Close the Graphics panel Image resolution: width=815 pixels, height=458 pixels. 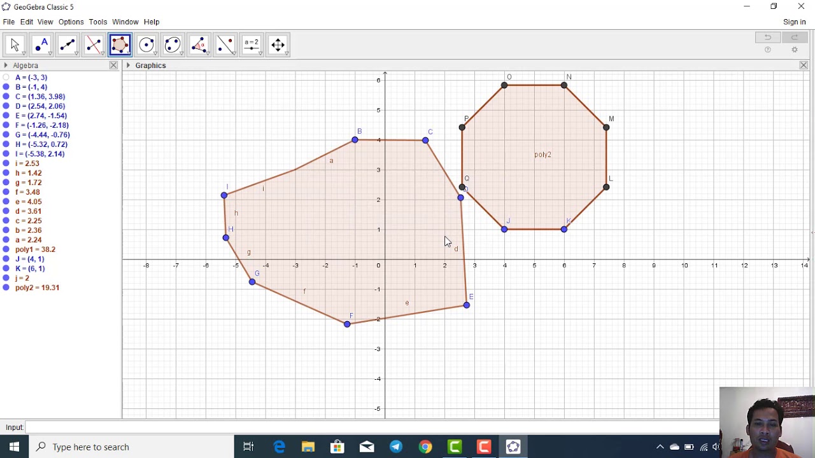click(804, 66)
